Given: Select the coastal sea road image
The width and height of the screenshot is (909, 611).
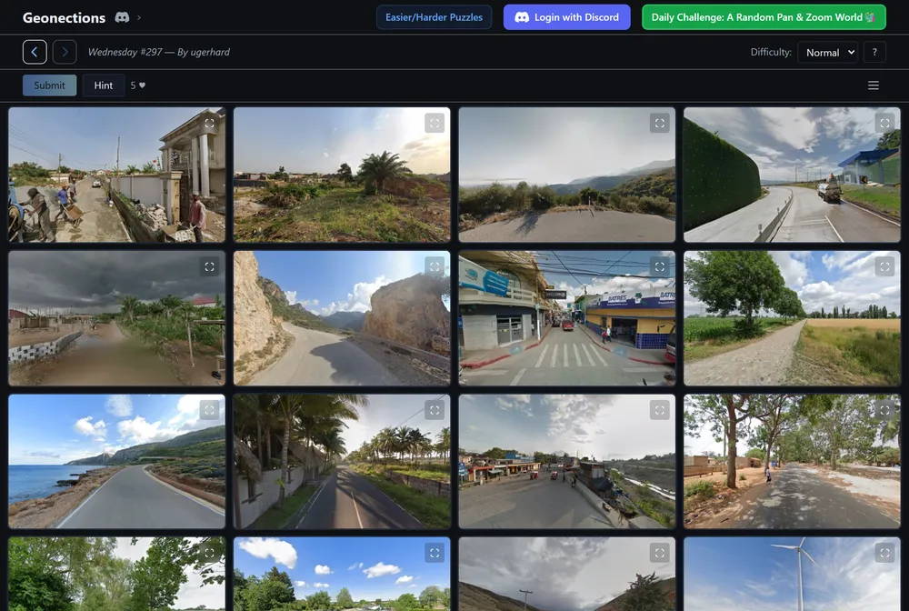Looking at the screenshot, I should pyautogui.click(x=116, y=462).
